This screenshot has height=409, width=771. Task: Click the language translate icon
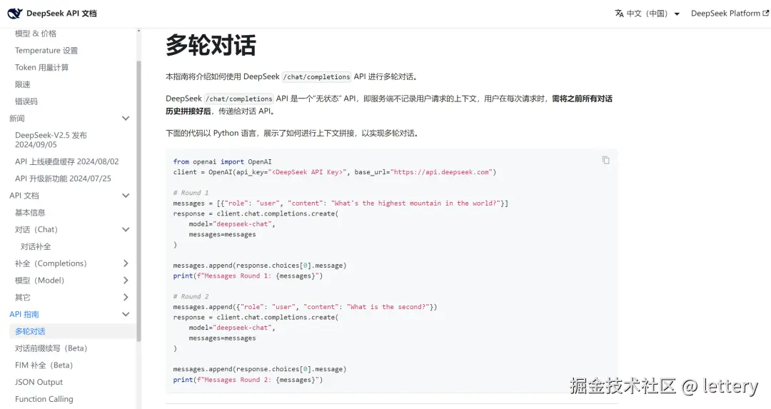[x=619, y=14]
